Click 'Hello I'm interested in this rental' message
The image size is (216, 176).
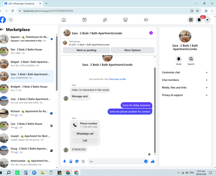point(90,90)
